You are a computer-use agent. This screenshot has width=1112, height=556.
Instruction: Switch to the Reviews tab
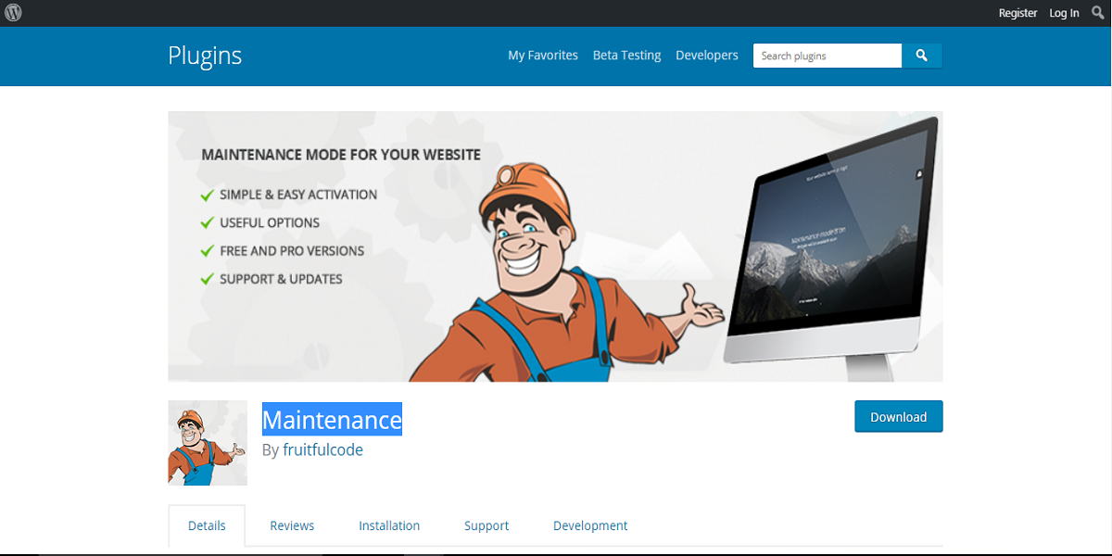[292, 525]
